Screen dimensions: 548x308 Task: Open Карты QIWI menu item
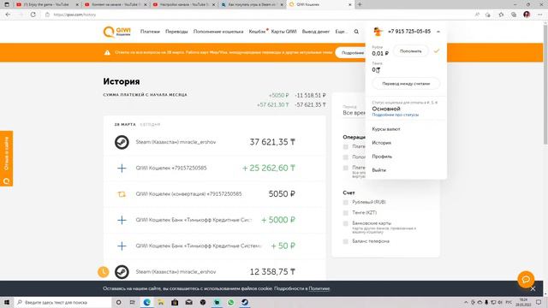pyautogui.click(x=283, y=32)
